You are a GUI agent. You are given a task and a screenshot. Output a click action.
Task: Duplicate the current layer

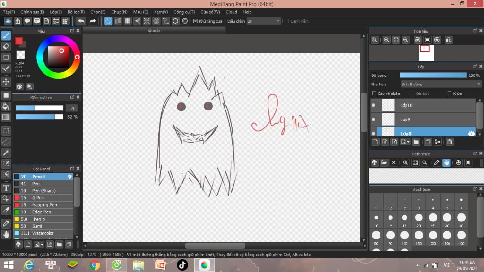[427, 142]
